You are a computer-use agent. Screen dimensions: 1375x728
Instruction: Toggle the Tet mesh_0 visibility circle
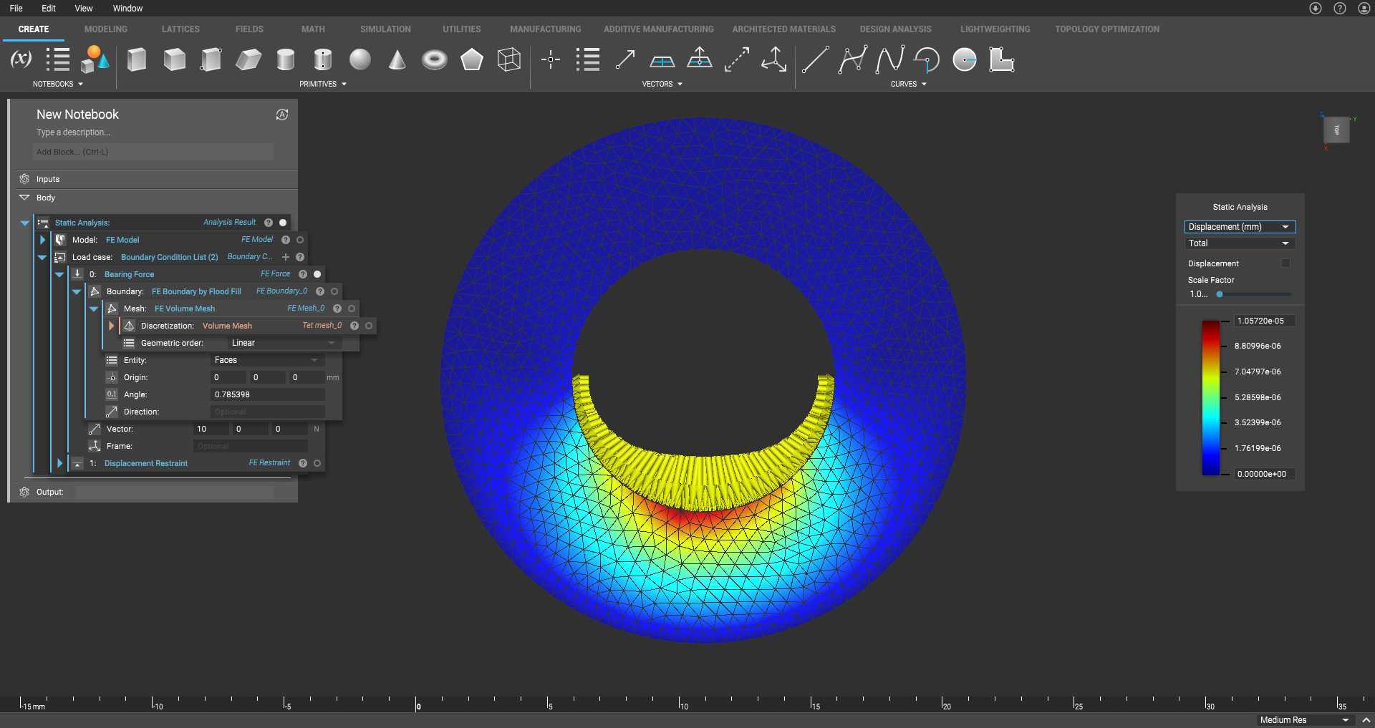click(x=369, y=326)
